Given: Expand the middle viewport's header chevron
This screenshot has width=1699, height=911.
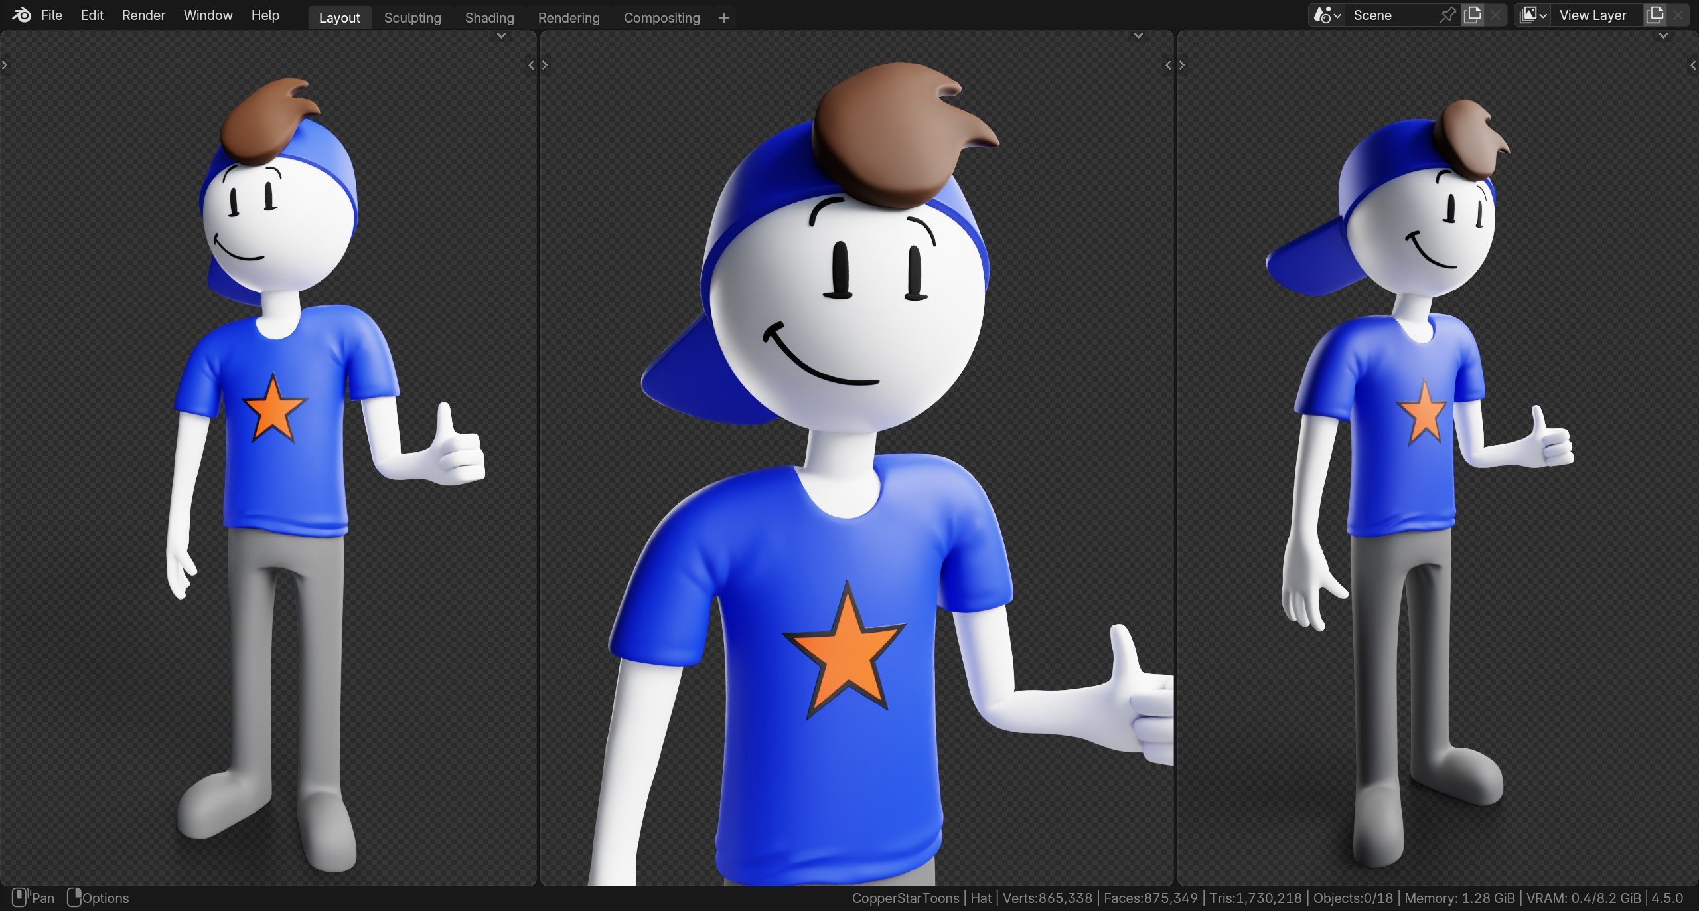Looking at the screenshot, I should point(1138,36).
